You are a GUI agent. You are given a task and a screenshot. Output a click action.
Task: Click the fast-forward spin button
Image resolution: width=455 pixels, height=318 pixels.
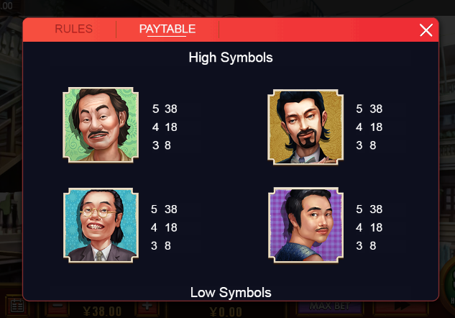[400, 306]
